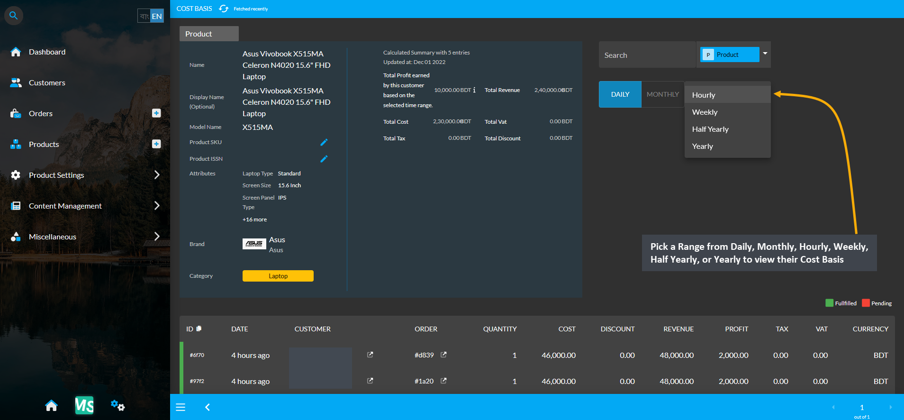The width and height of the screenshot is (904, 420).
Task: Click the Asus brand logo
Action: (x=254, y=244)
